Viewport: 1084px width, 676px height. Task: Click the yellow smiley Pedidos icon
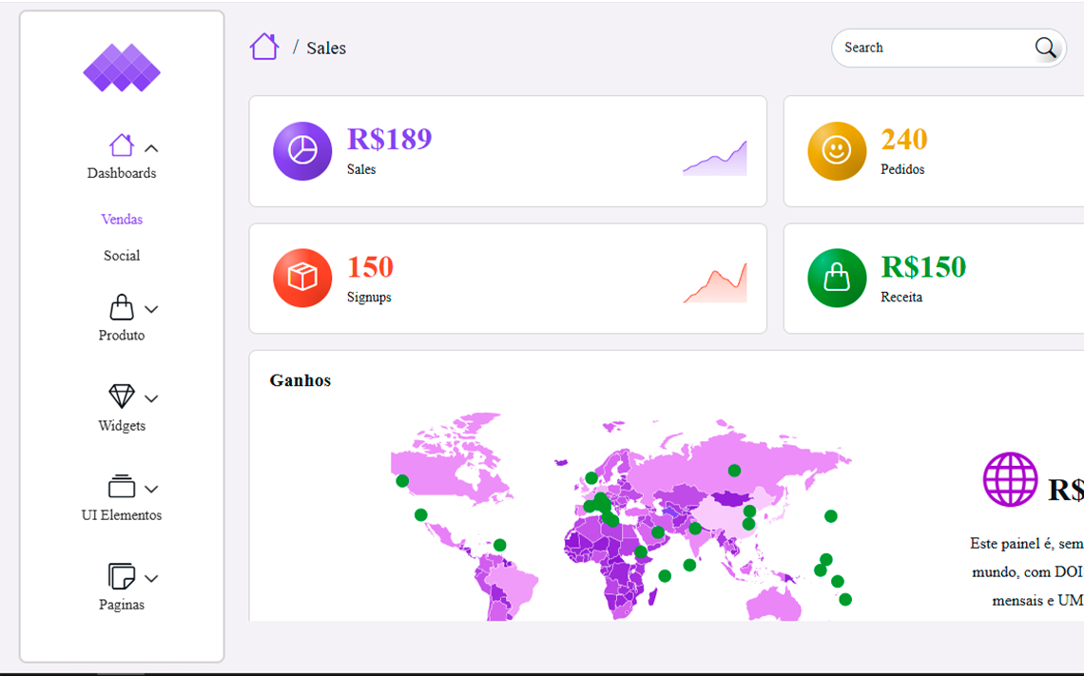(837, 150)
